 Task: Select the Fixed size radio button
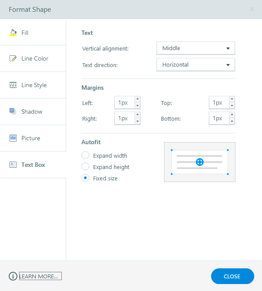pyautogui.click(x=85, y=178)
